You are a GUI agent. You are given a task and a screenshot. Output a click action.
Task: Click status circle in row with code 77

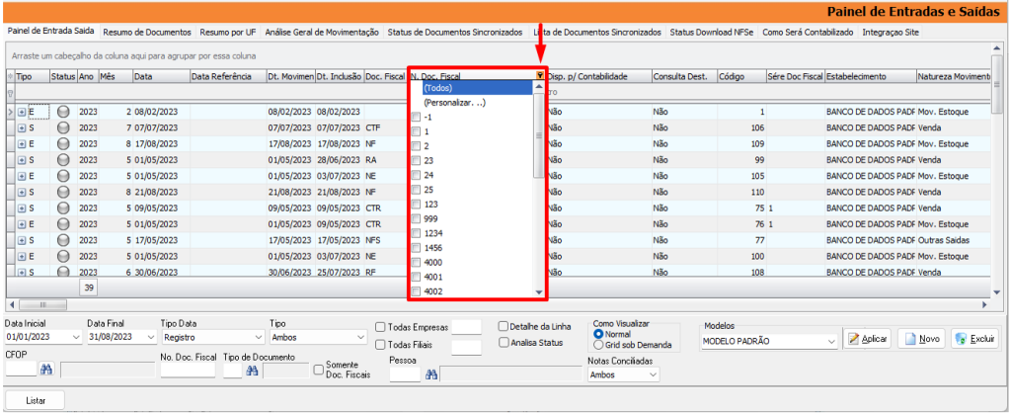(x=63, y=240)
